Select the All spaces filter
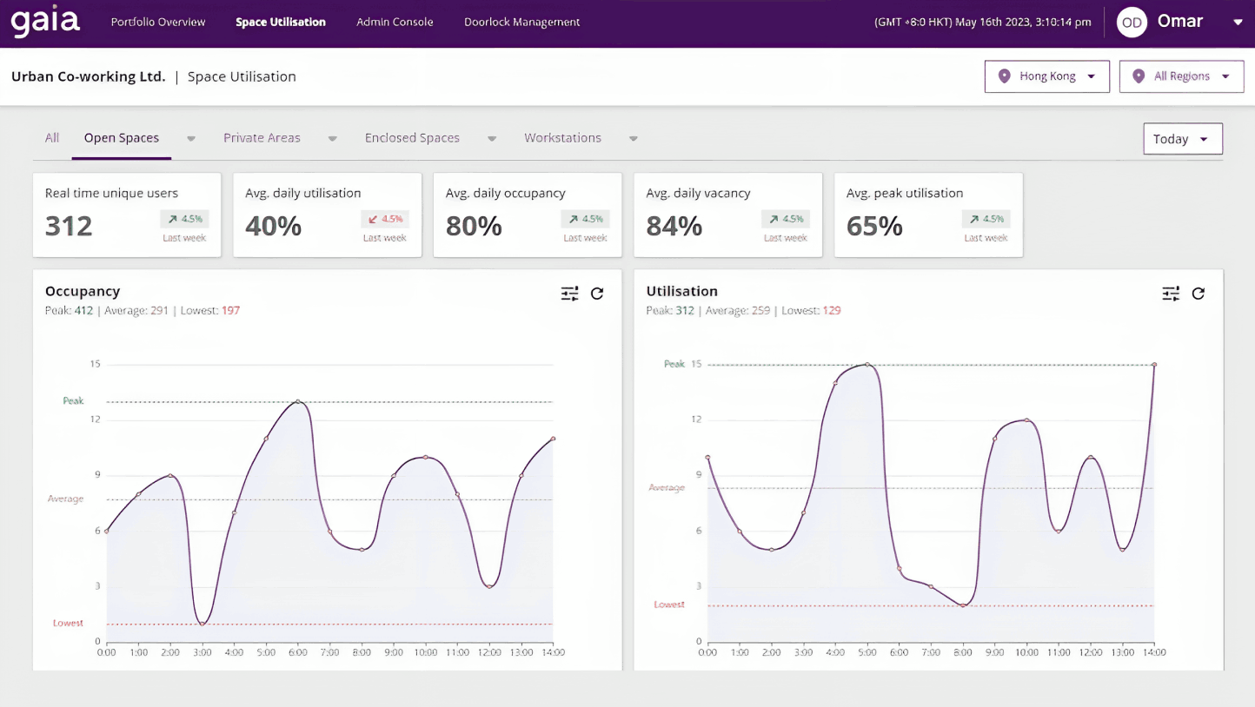This screenshot has width=1255, height=707. coord(51,137)
